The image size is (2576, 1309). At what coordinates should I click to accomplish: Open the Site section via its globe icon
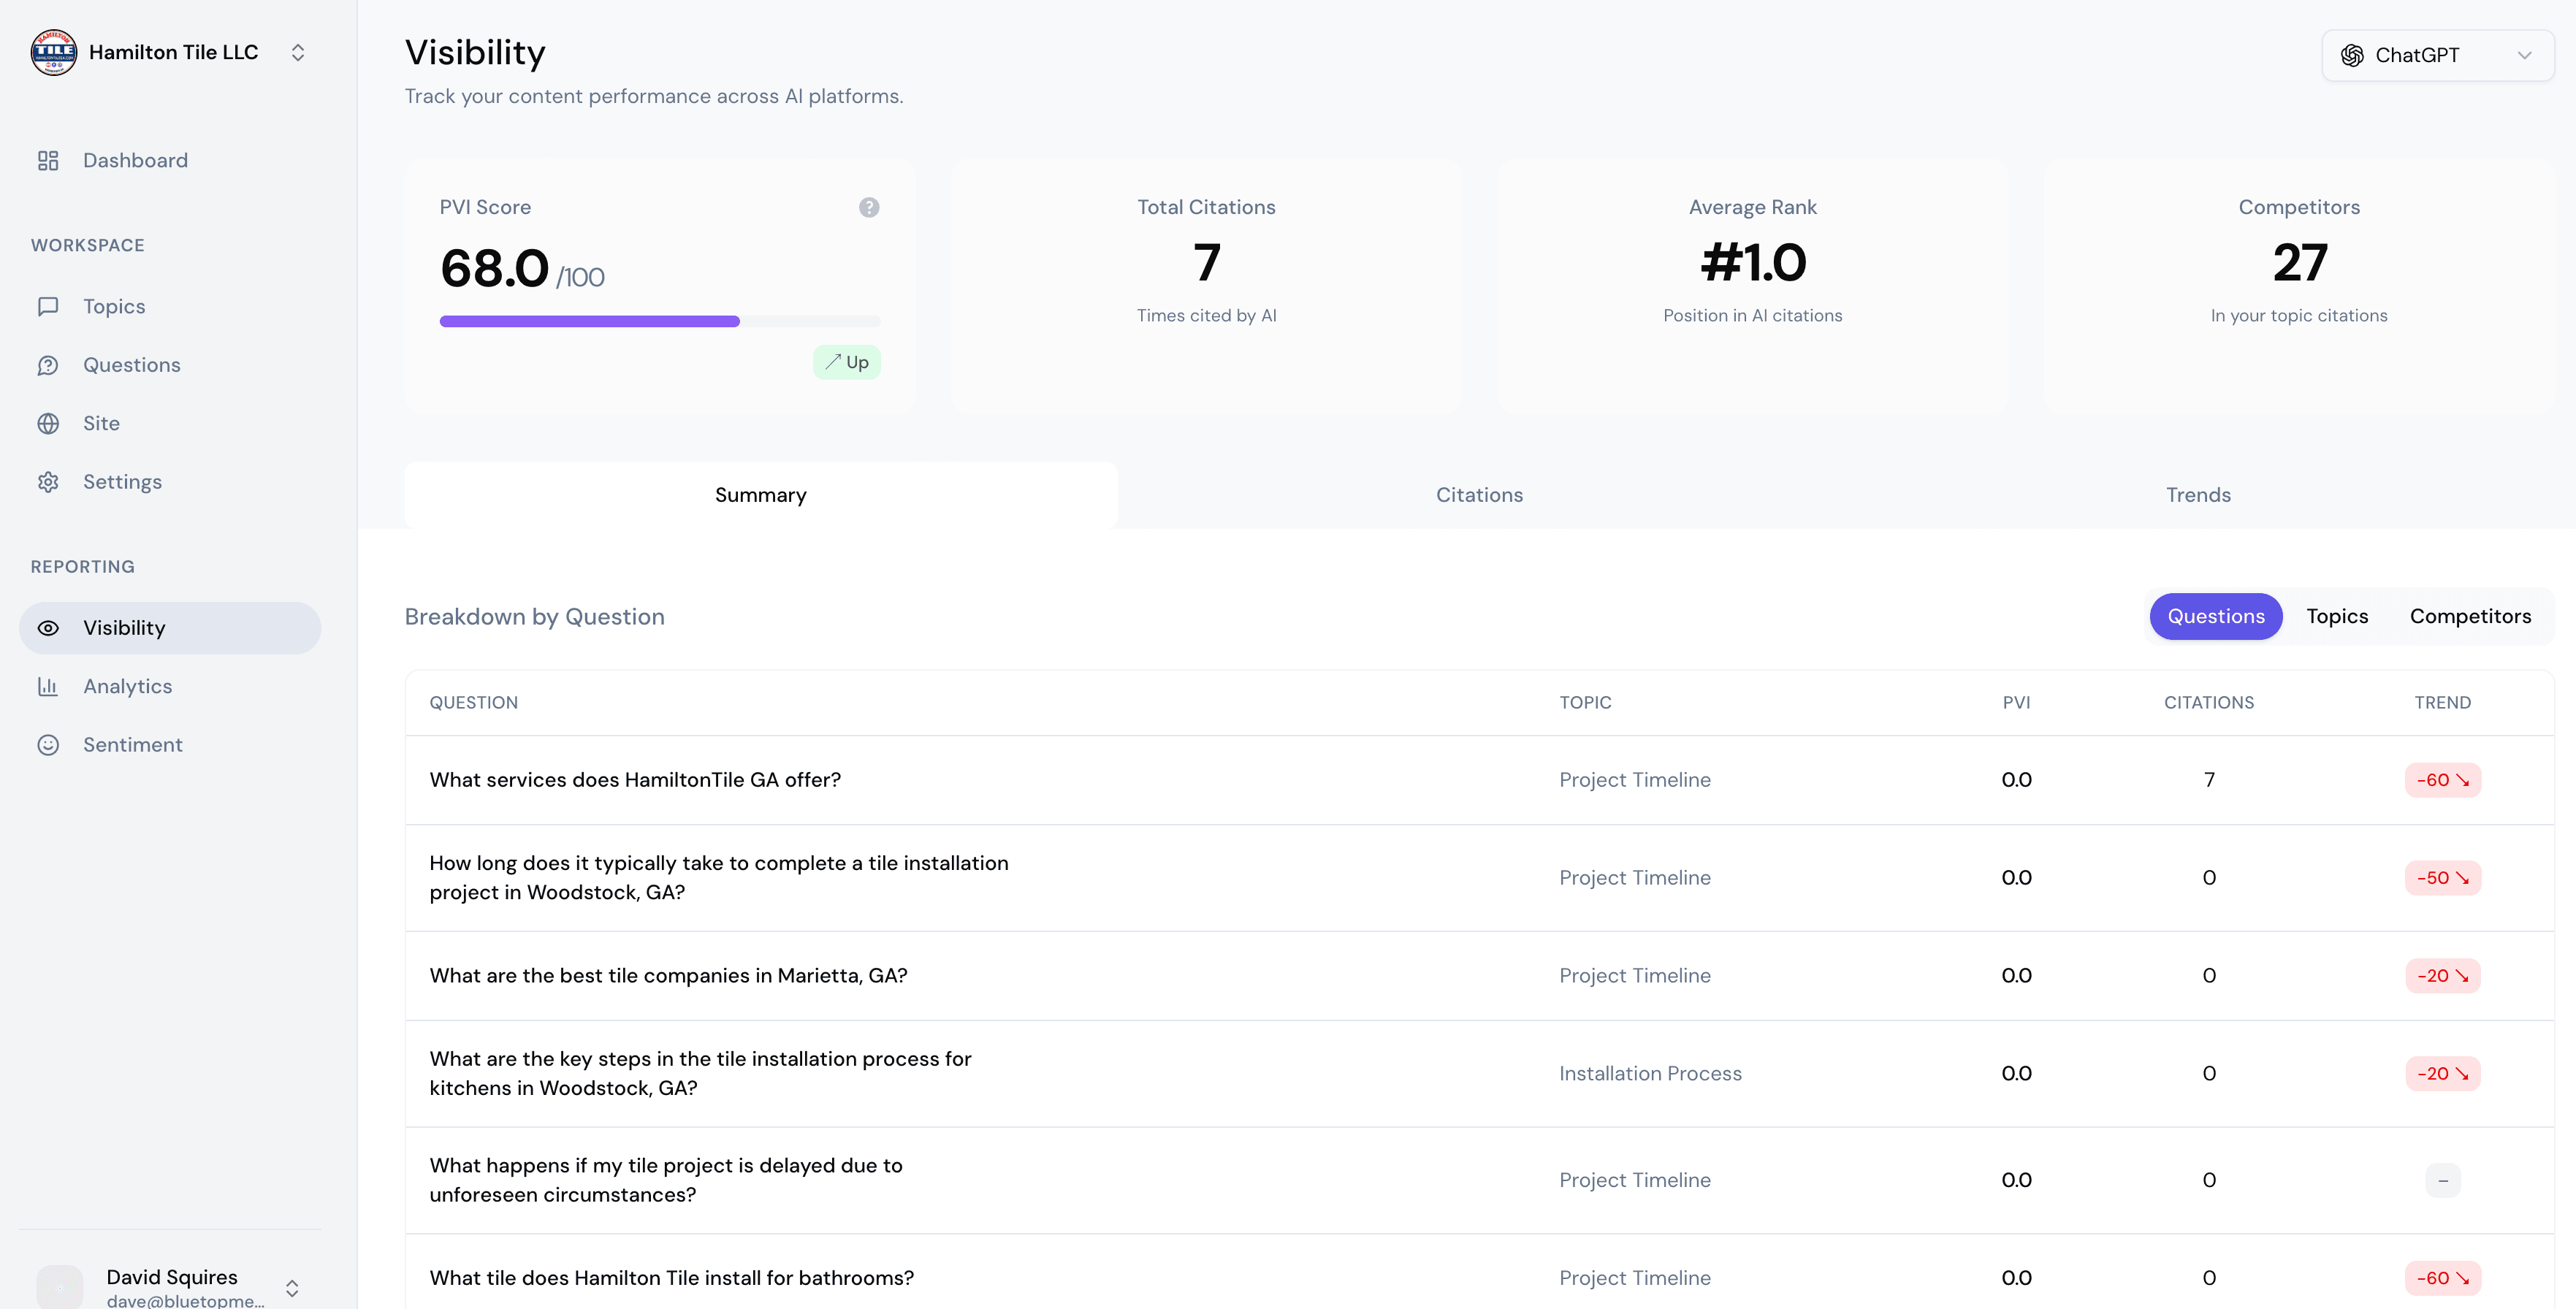[50, 423]
